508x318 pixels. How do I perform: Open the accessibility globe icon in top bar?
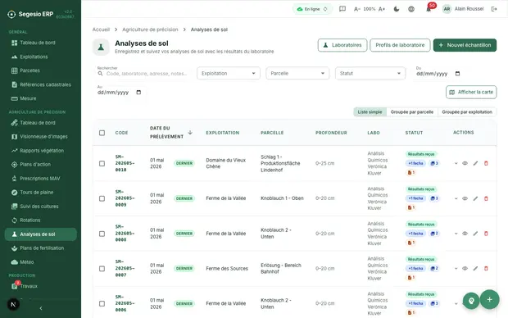click(411, 9)
